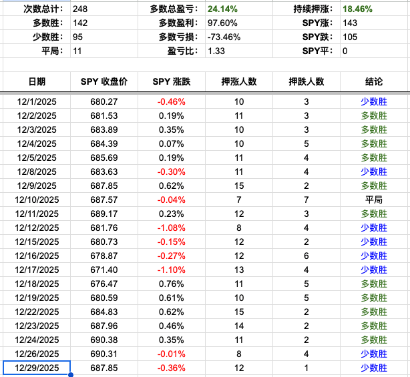This screenshot has width=410, height=377.
Task: Select the 0.07% change cell
Action: click(x=172, y=143)
